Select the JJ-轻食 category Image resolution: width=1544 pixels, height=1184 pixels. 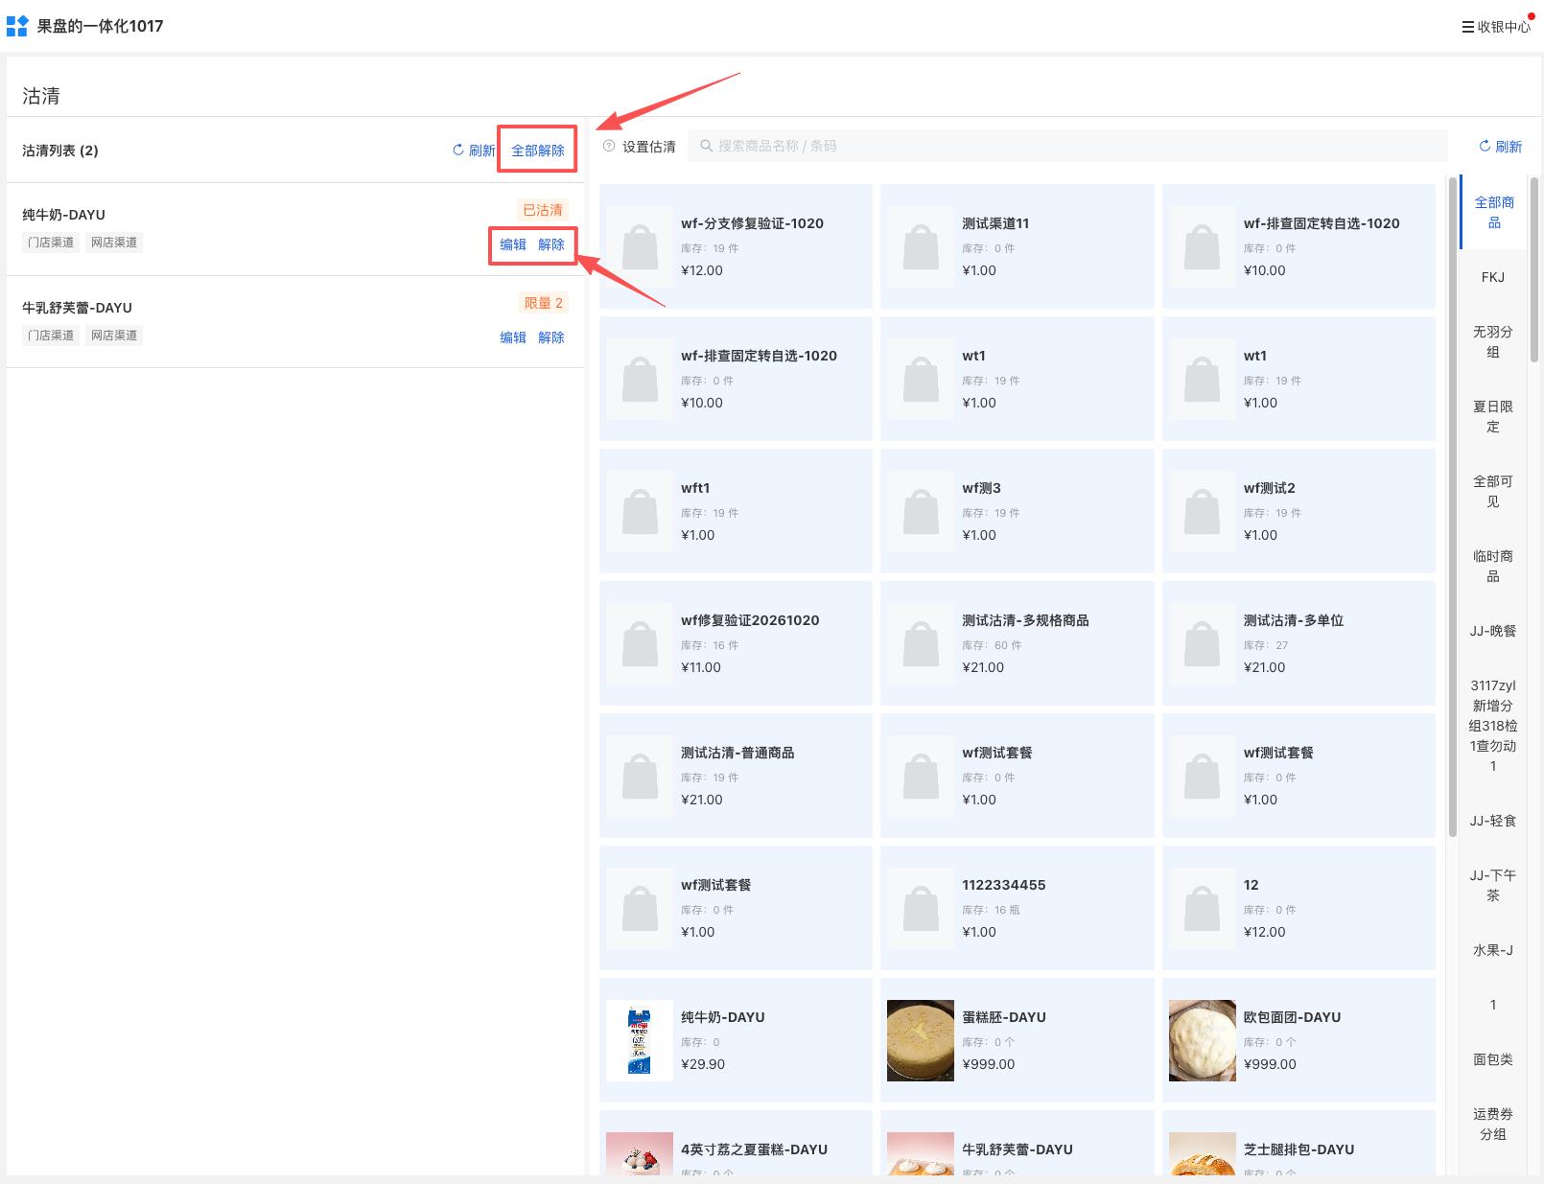click(1493, 821)
